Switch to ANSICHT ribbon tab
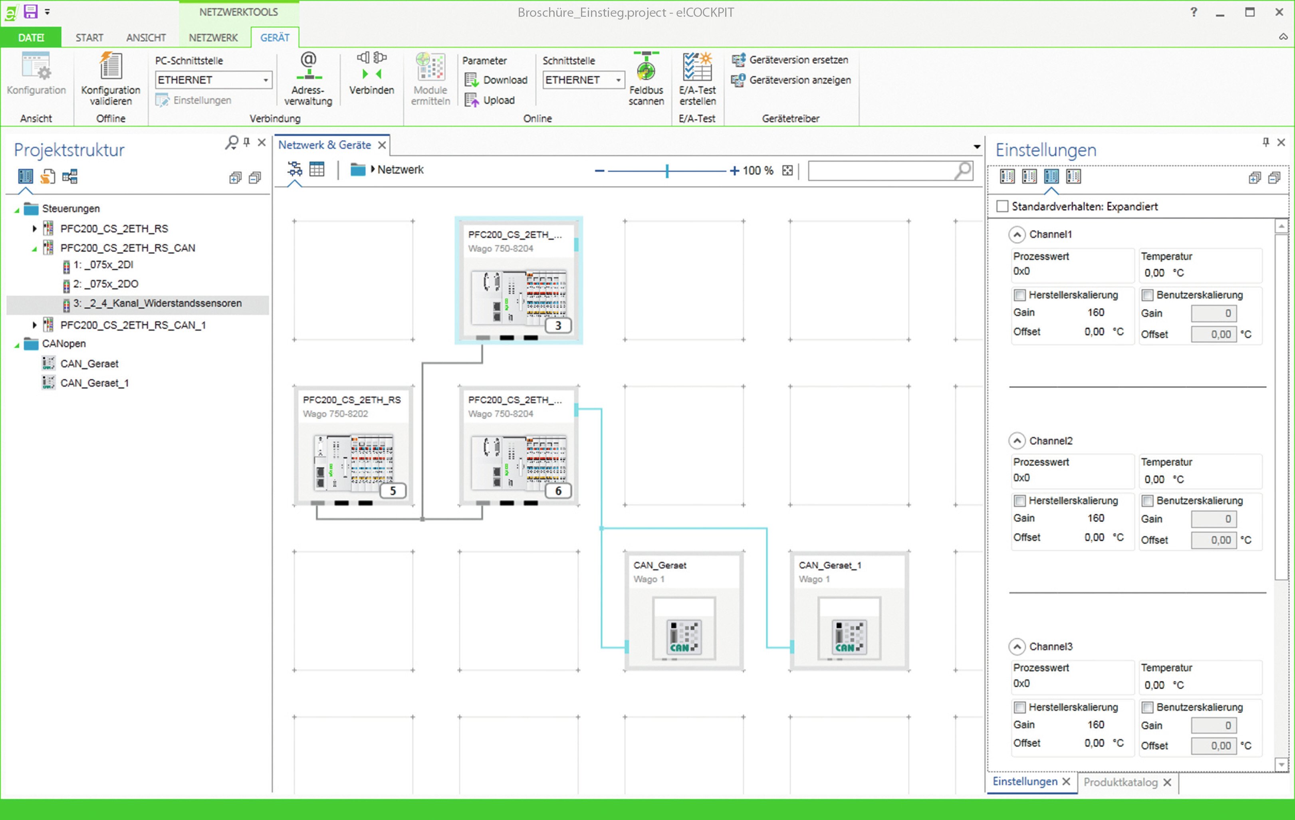 146,38
